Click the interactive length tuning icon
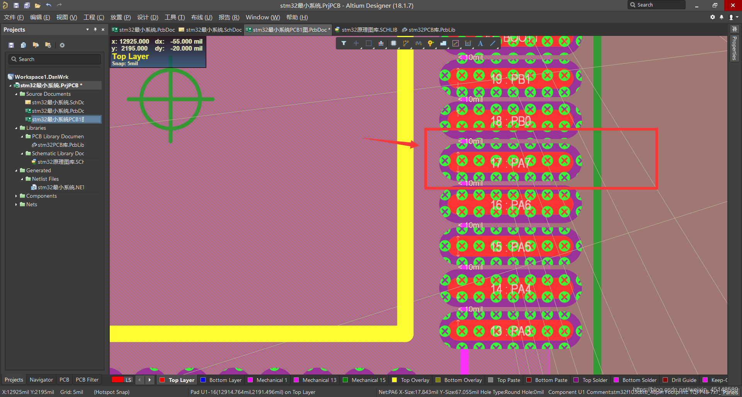 point(418,43)
